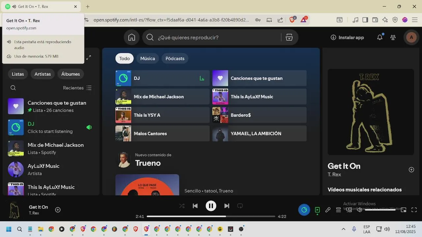The width and height of the screenshot is (422, 237).
Task: Pause the current track
Action: (x=211, y=206)
